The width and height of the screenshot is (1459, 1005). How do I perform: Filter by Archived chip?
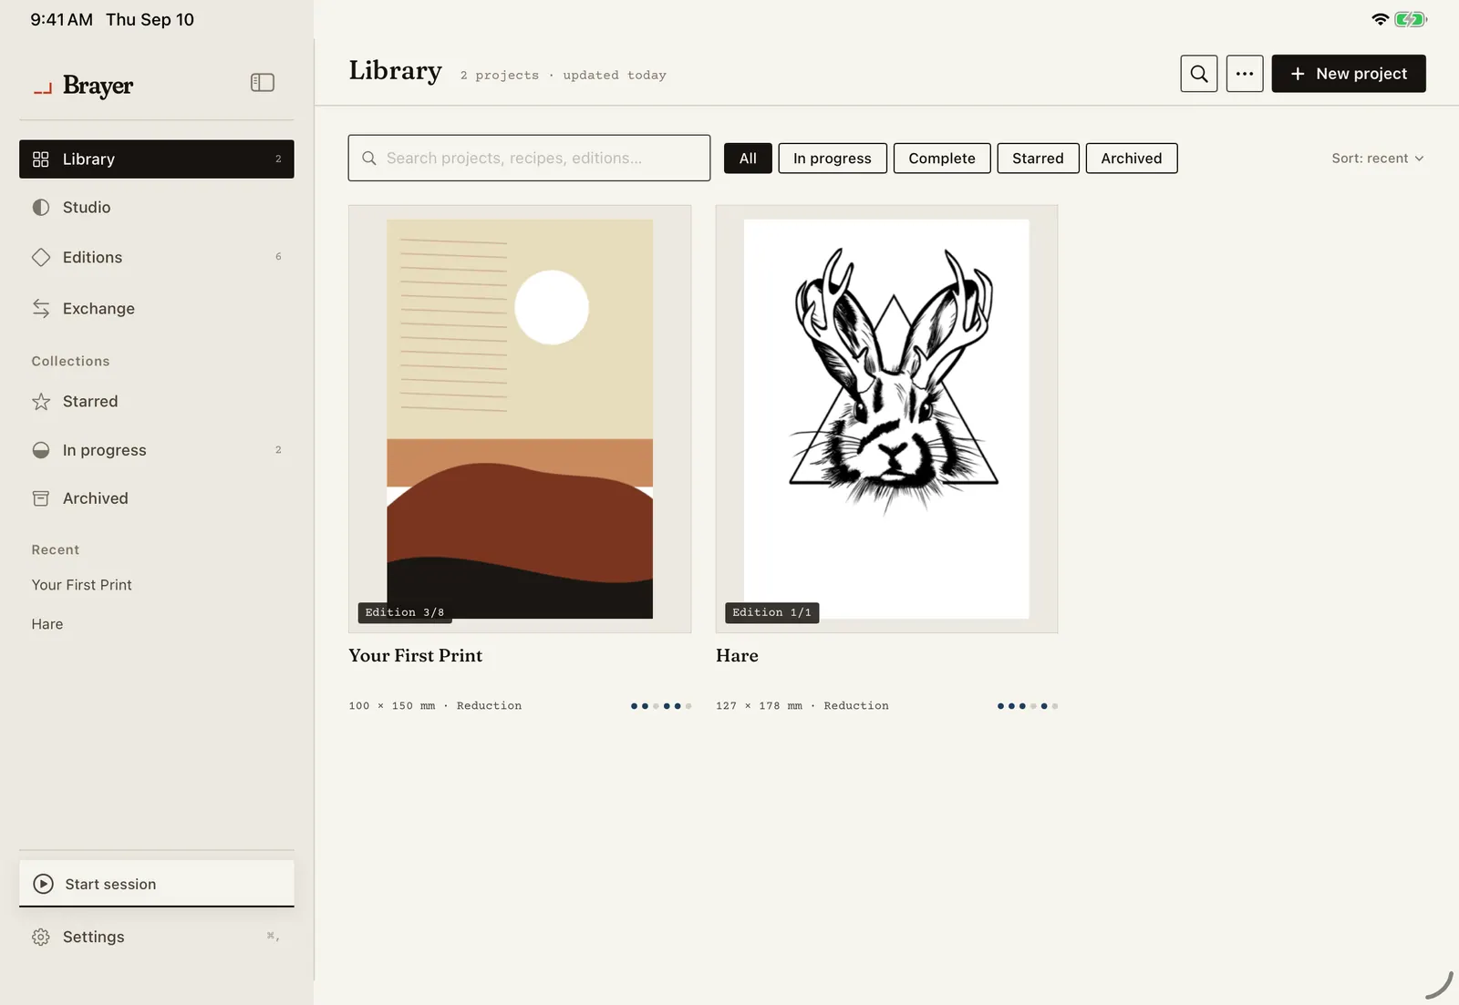coord(1132,159)
